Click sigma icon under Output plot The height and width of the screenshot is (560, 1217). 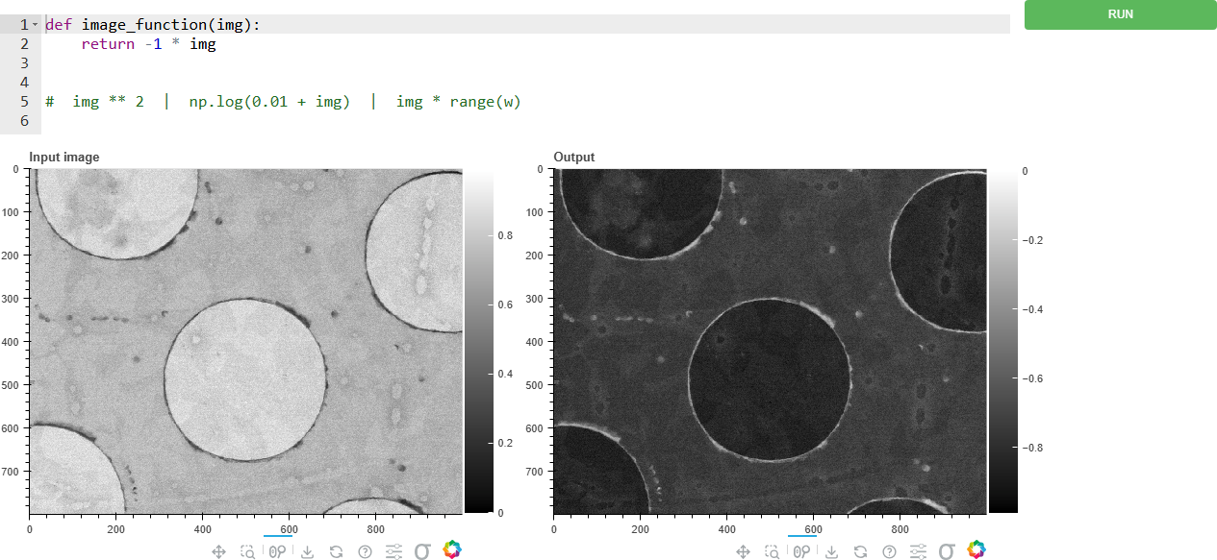(947, 551)
